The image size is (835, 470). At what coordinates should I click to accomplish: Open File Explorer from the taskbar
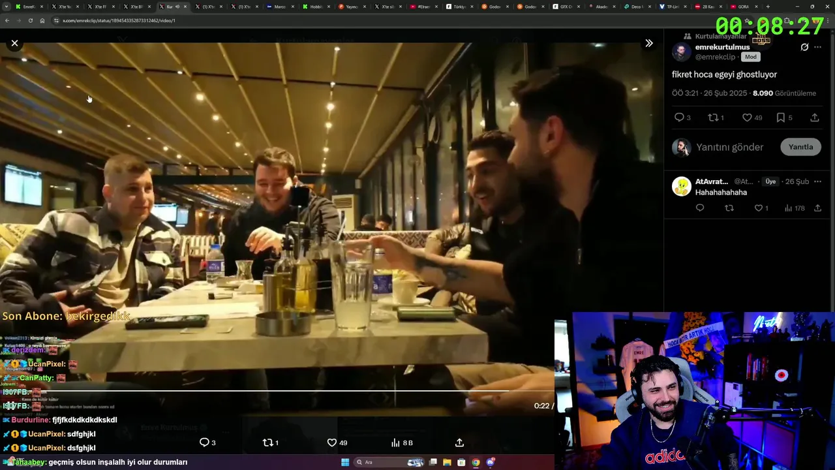coord(447,462)
